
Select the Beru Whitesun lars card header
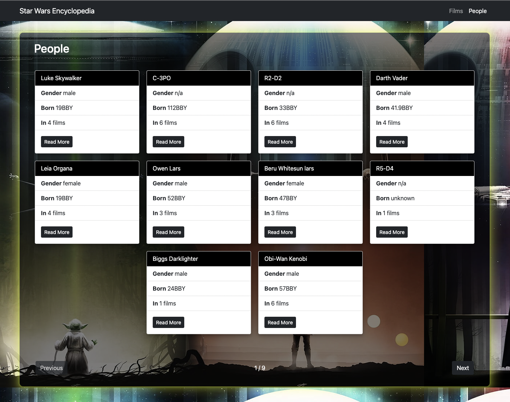coord(310,168)
